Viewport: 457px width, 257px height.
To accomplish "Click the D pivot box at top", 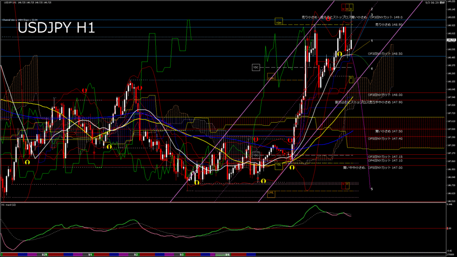I will click(x=351, y=8).
